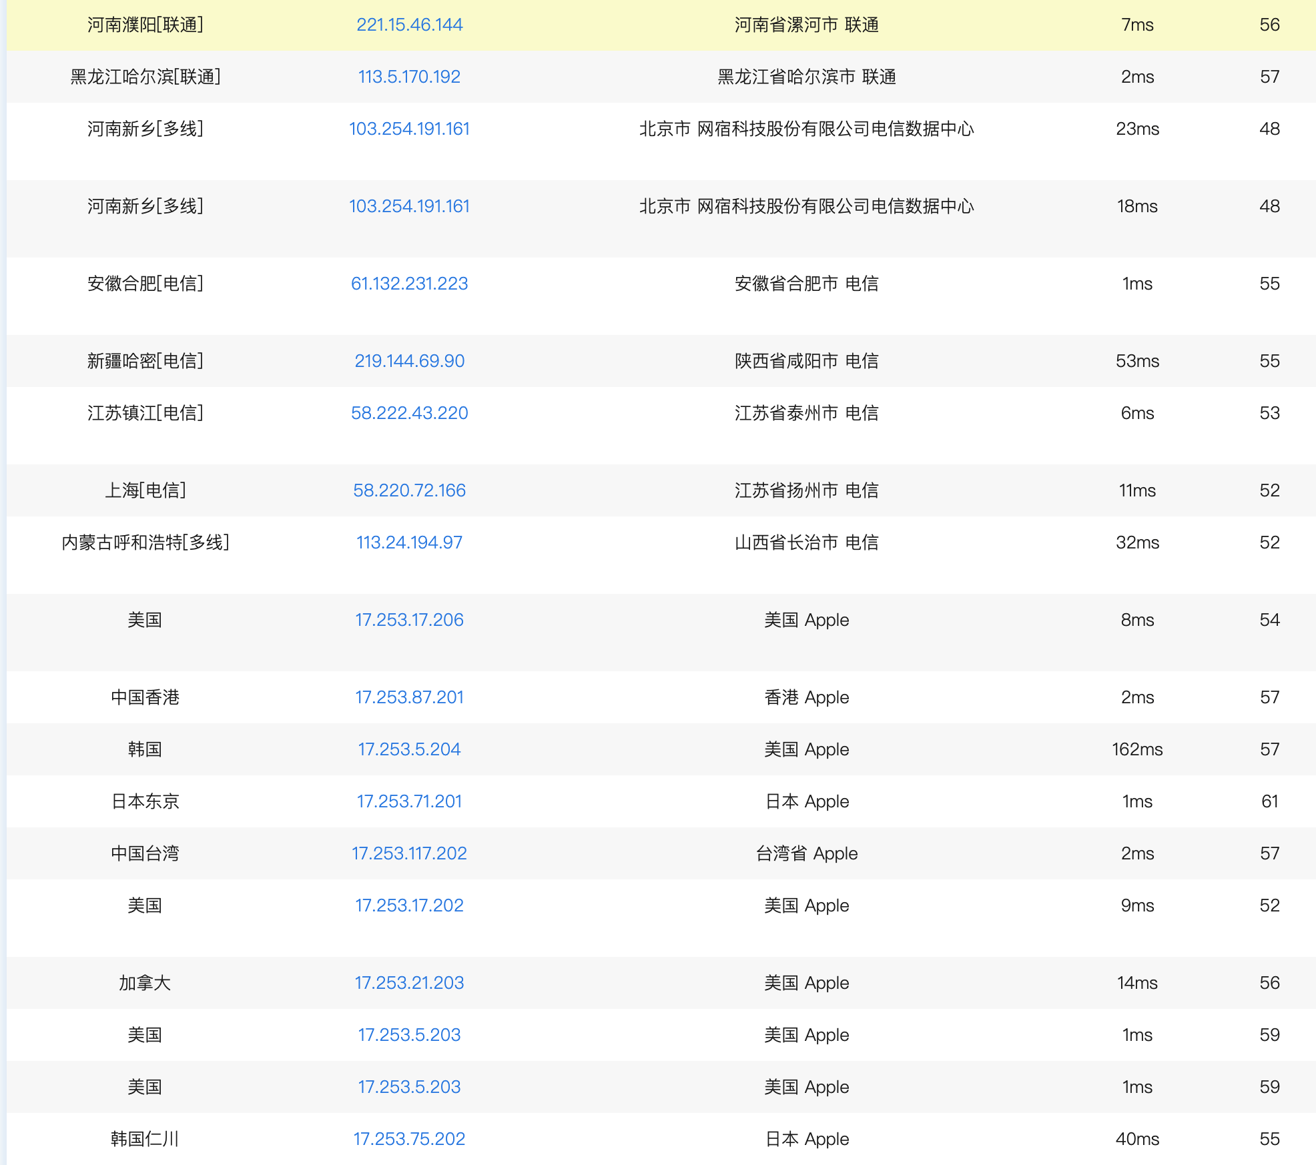This screenshot has width=1316, height=1165.
Task: Open IP link 221.15.46.144
Action: click(409, 25)
